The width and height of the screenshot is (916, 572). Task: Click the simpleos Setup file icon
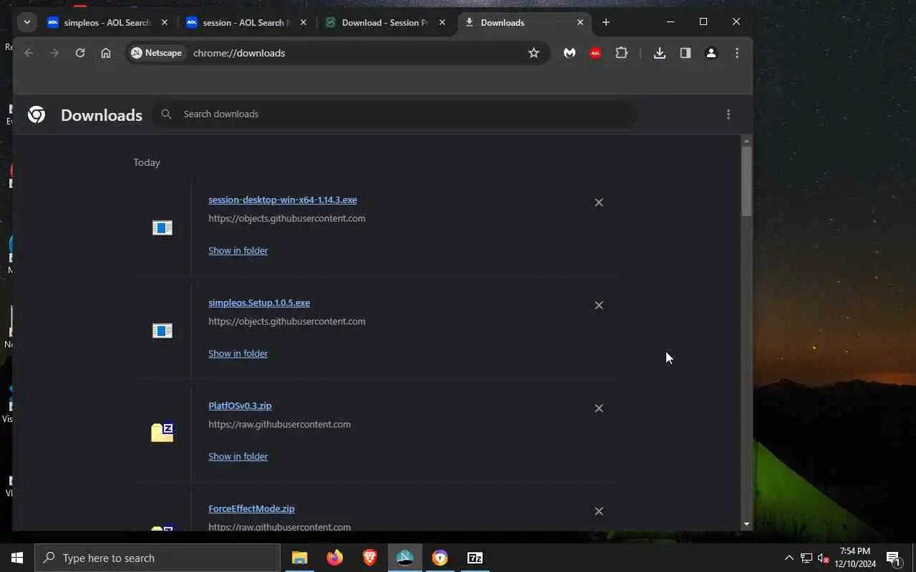162,331
